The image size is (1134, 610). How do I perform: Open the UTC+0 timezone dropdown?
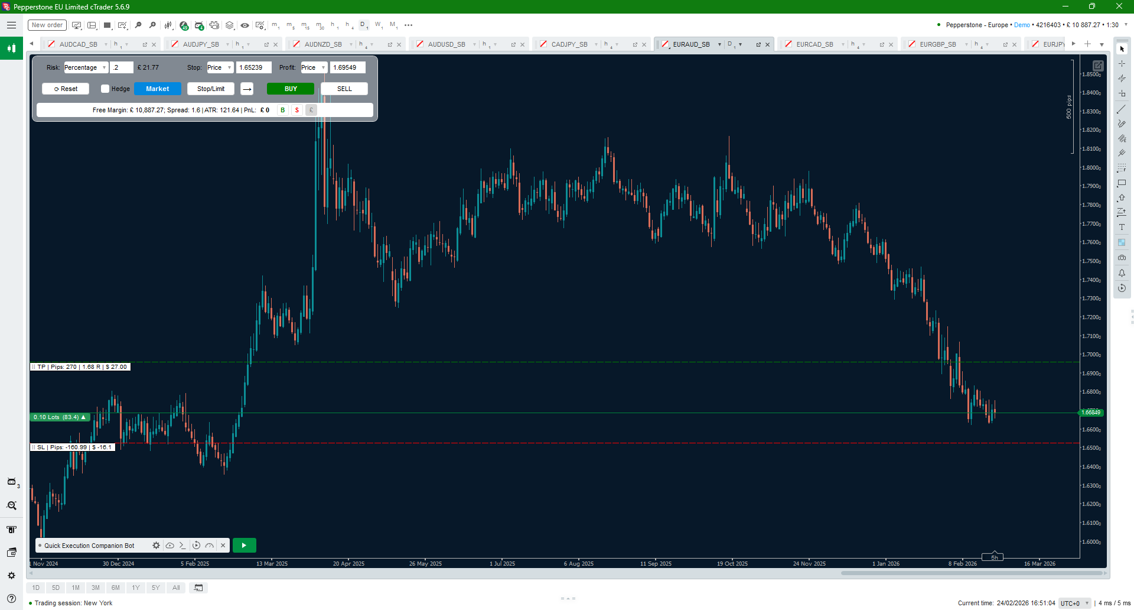(x=1074, y=603)
